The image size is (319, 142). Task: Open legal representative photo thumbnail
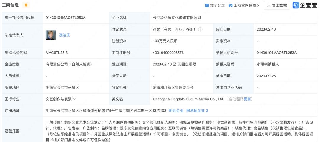(x=51, y=35)
